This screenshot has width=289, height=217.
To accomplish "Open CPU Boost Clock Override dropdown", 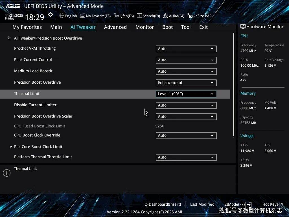I will tap(186, 136).
